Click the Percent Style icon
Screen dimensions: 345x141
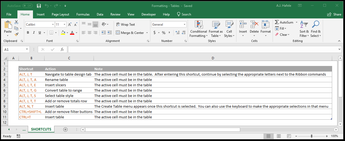coord(164,33)
